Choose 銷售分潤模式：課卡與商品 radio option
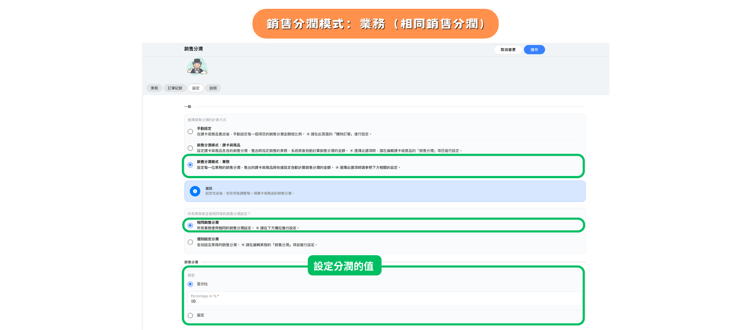 190,148
